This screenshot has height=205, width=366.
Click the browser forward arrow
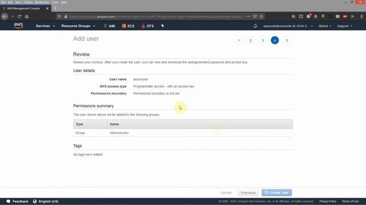[12, 17]
